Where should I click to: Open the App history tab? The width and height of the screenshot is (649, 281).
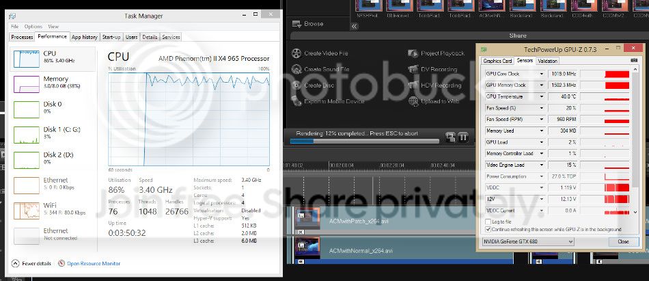(x=84, y=37)
